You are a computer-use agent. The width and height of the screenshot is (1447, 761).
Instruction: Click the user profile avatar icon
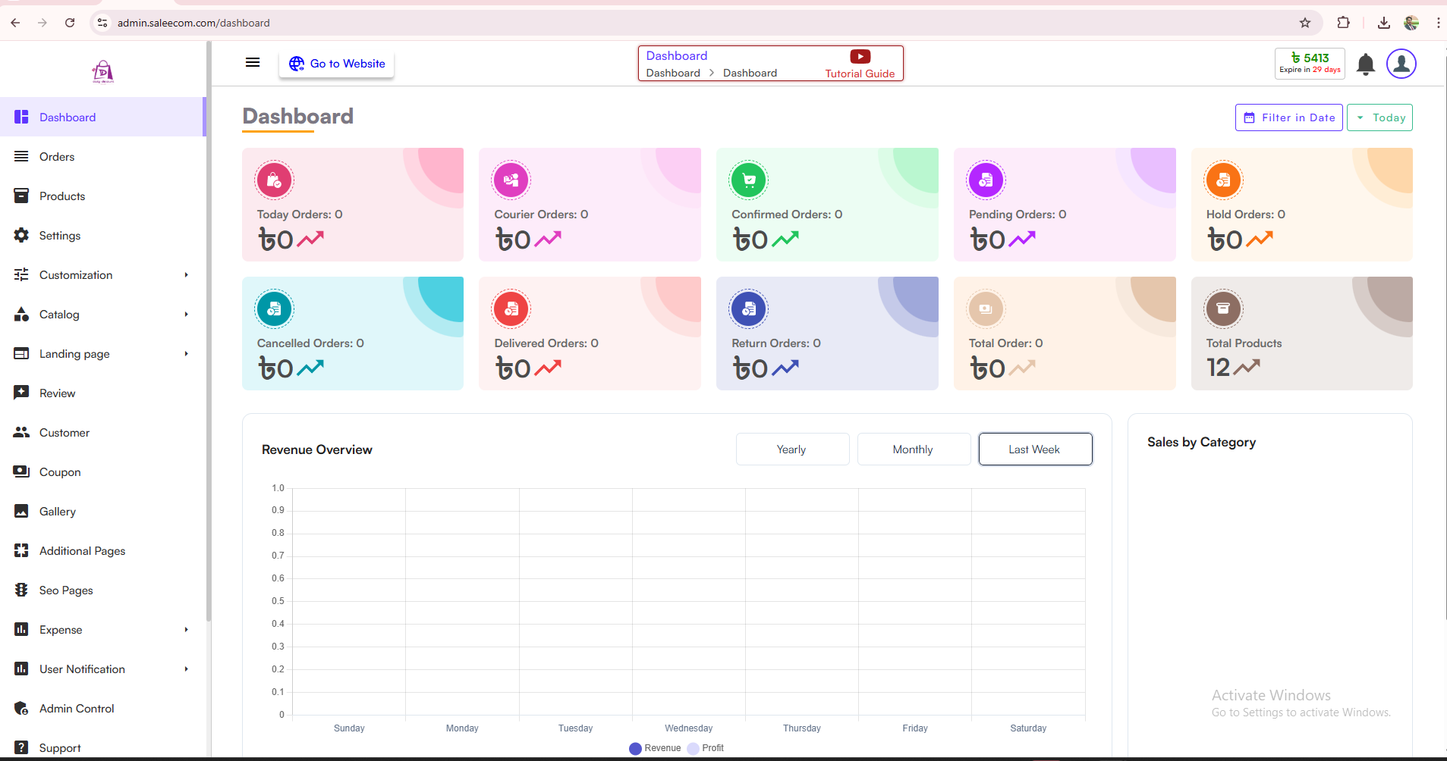tap(1401, 64)
